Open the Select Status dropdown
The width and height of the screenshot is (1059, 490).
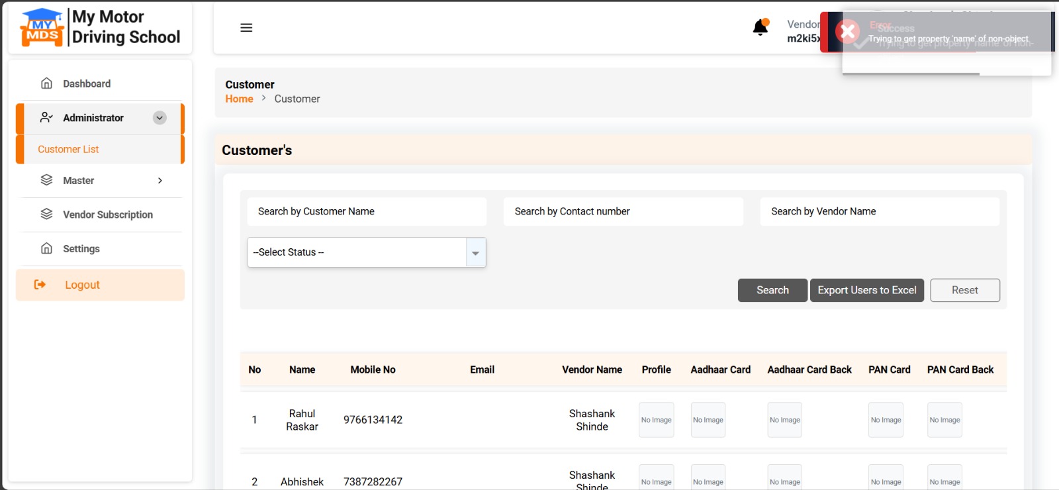coord(367,252)
